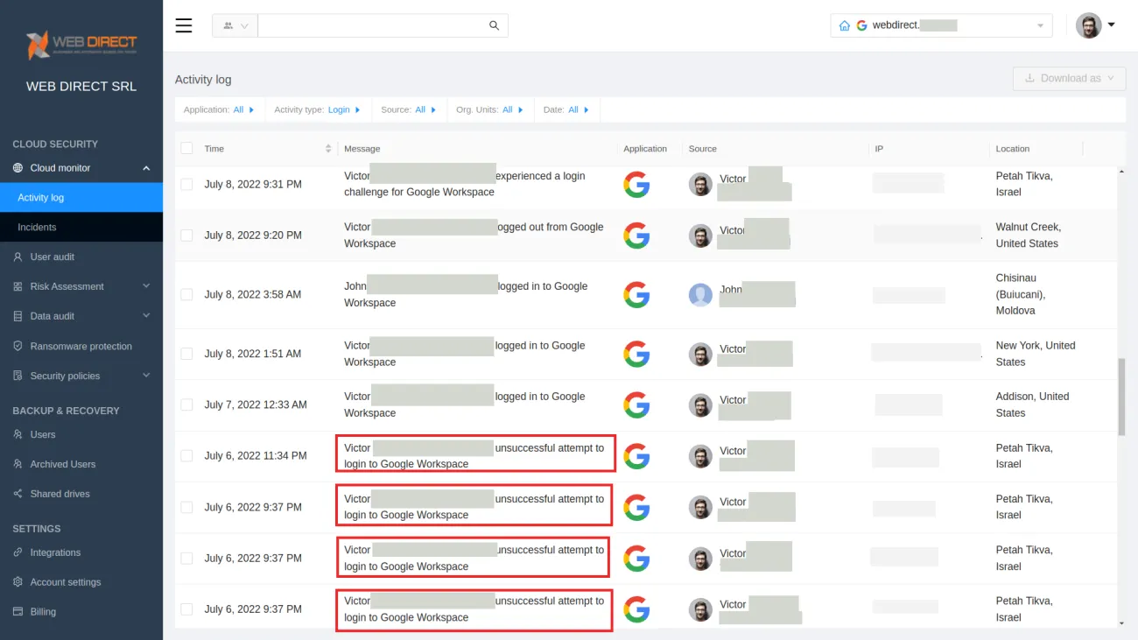Open Account settings from the sidebar
Screen dimensions: 1138x640
click(66, 581)
